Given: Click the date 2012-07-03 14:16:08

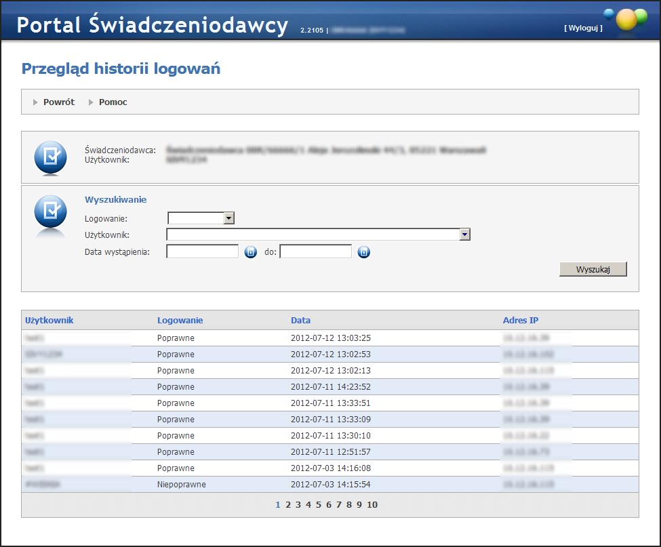Looking at the screenshot, I should (x=331, y=468).
